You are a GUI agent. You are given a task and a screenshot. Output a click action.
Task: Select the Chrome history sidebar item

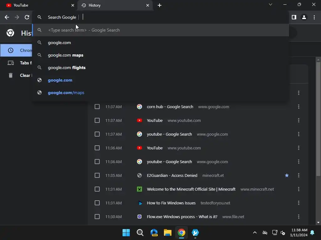pyautogui.click(x=16, y=50)
